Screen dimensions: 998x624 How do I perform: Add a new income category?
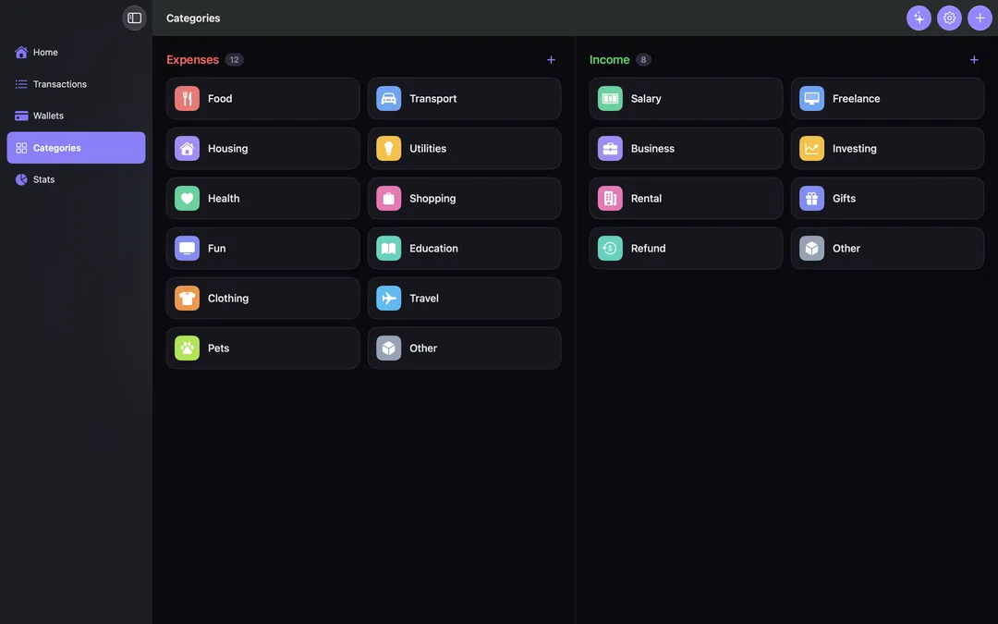click(x=974, y=60)
